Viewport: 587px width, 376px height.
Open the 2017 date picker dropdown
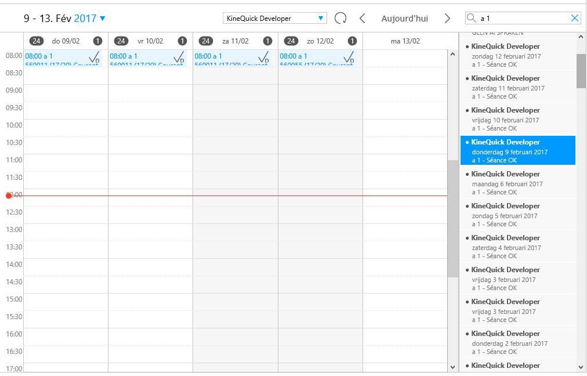tap(90, 19)
